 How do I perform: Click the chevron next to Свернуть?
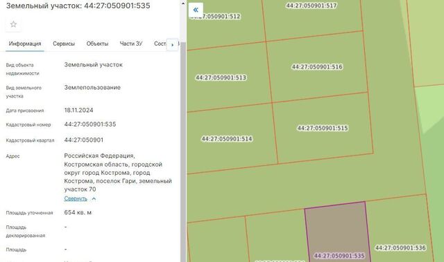tap(94, 199)
